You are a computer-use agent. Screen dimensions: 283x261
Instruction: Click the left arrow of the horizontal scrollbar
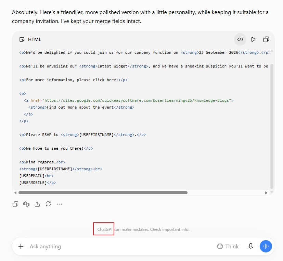click(x=15, y=193)
